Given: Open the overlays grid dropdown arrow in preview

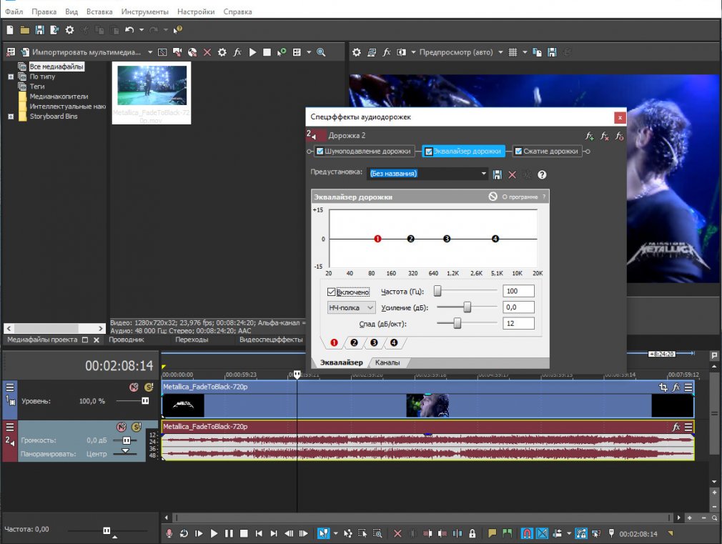Looking at the screenshot, I should pos(525,52).
